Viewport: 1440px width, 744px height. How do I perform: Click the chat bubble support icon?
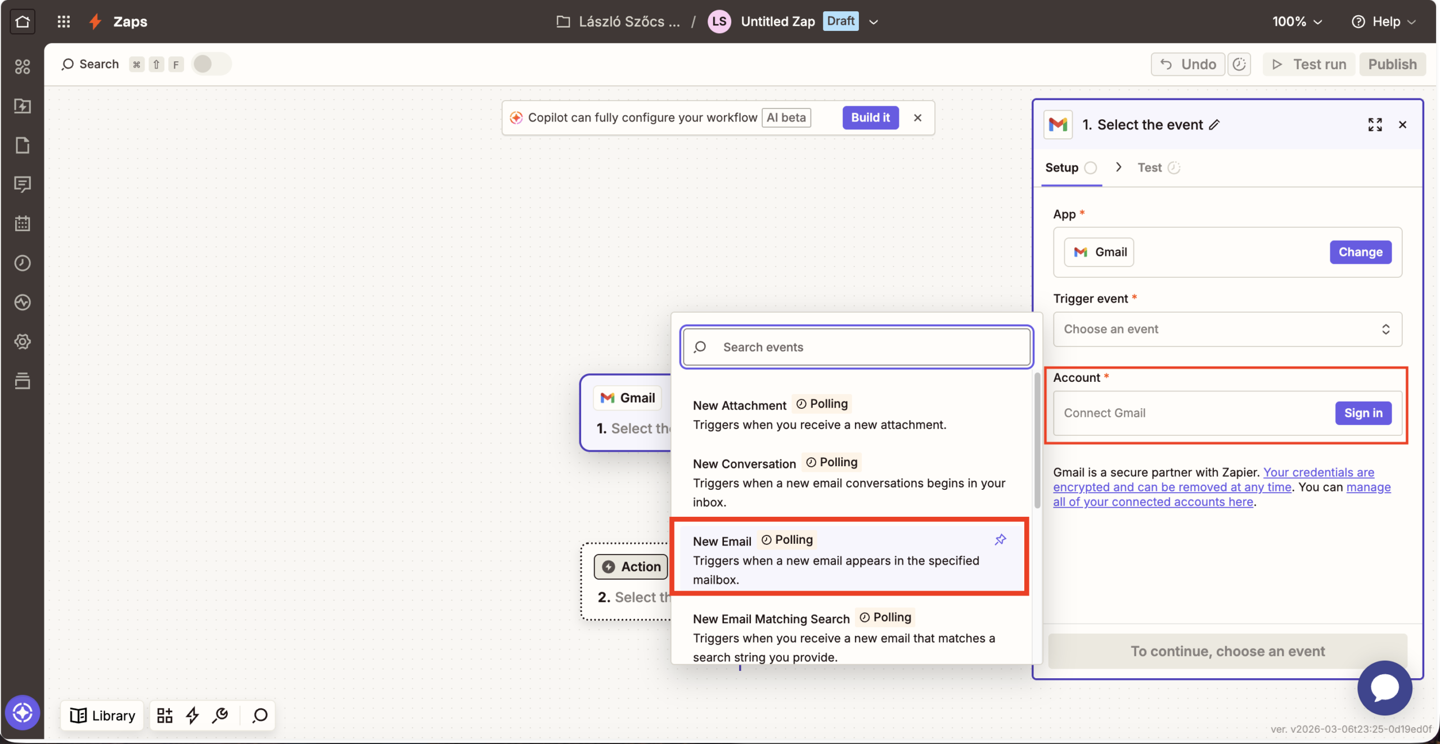(1384, 687)
